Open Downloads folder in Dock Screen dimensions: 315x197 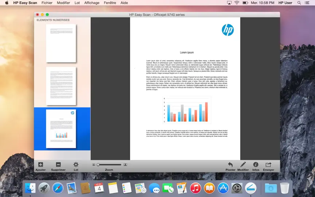click(271, 188)
